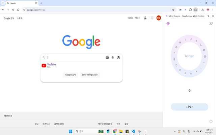Open the Gmail link
This screenshot has width=216, height=135.
click(x=131, y=18)
